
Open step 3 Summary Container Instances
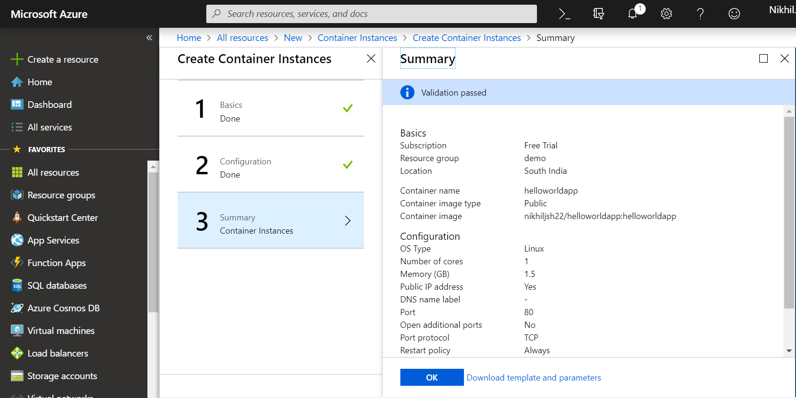tap(271, 220)
